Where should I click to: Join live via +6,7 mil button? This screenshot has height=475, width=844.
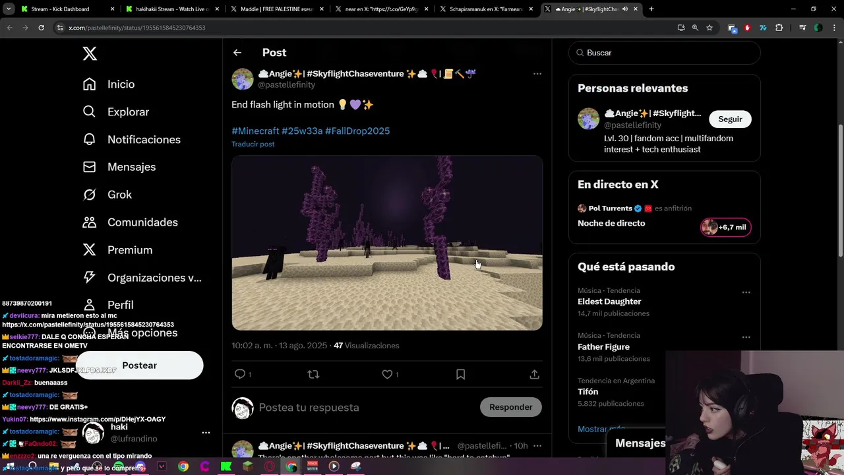point(725,227)
